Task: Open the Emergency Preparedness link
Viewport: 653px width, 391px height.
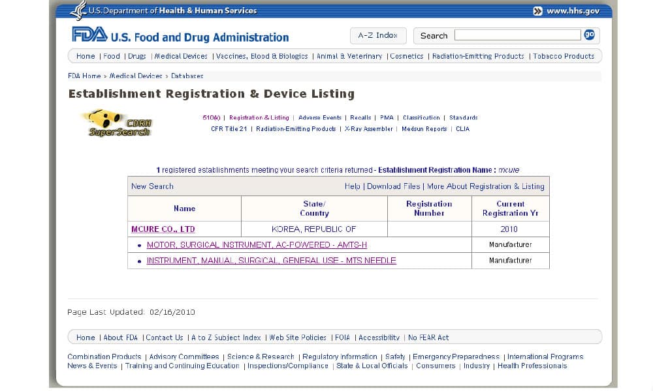Action: point(456,357)
